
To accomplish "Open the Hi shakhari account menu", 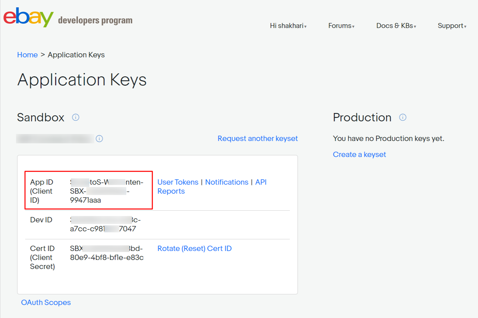I will [288, 26].
